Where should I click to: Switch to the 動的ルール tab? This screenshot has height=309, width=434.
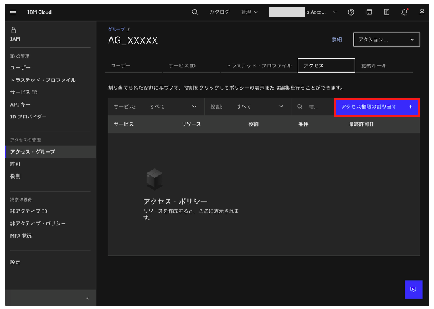pos(374,66)
